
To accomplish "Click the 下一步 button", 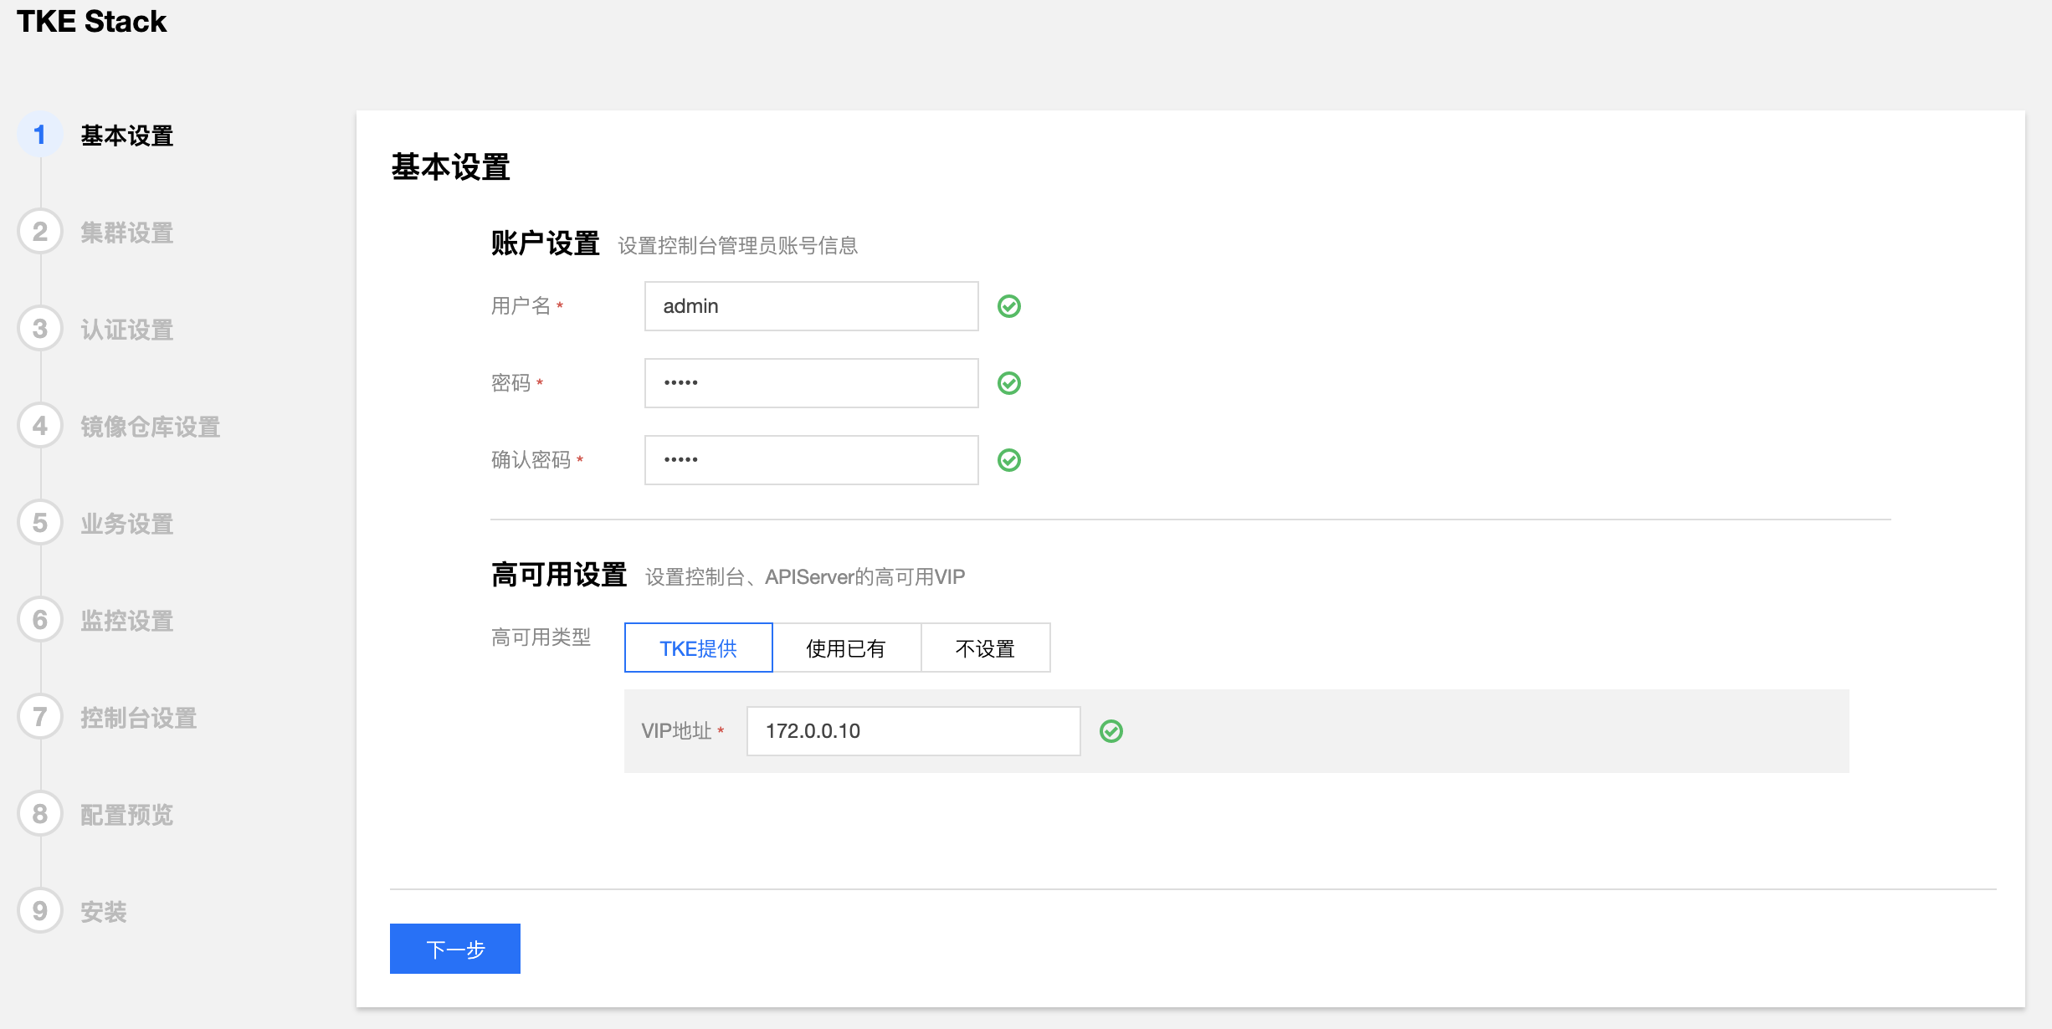I will click(455, 949).
